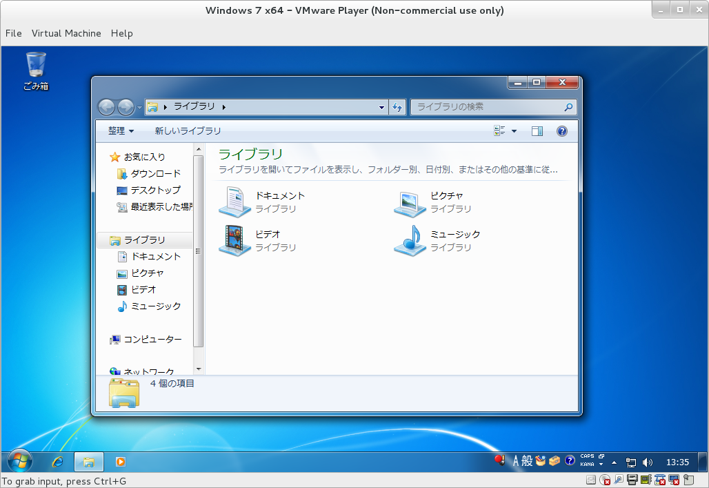709x488 pixels.
Task: Click the red pin tray icon
Action: [499, 460]
